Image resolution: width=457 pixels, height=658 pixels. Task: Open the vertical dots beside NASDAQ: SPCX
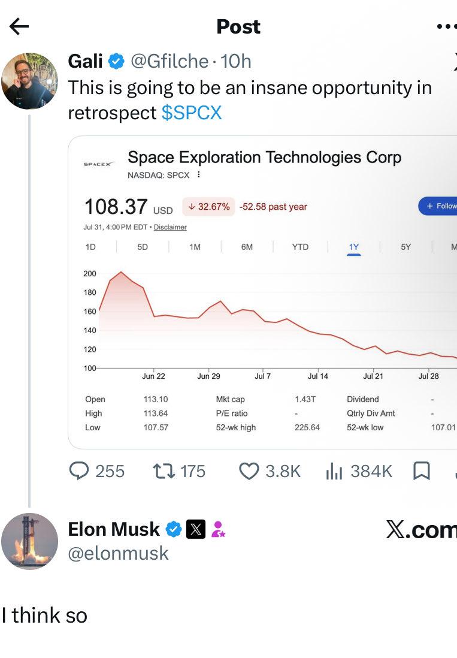[199, 174]
